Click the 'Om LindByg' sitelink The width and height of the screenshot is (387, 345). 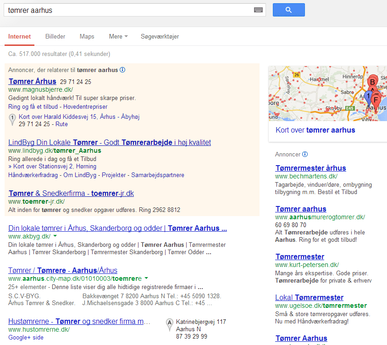click(80, 175)
